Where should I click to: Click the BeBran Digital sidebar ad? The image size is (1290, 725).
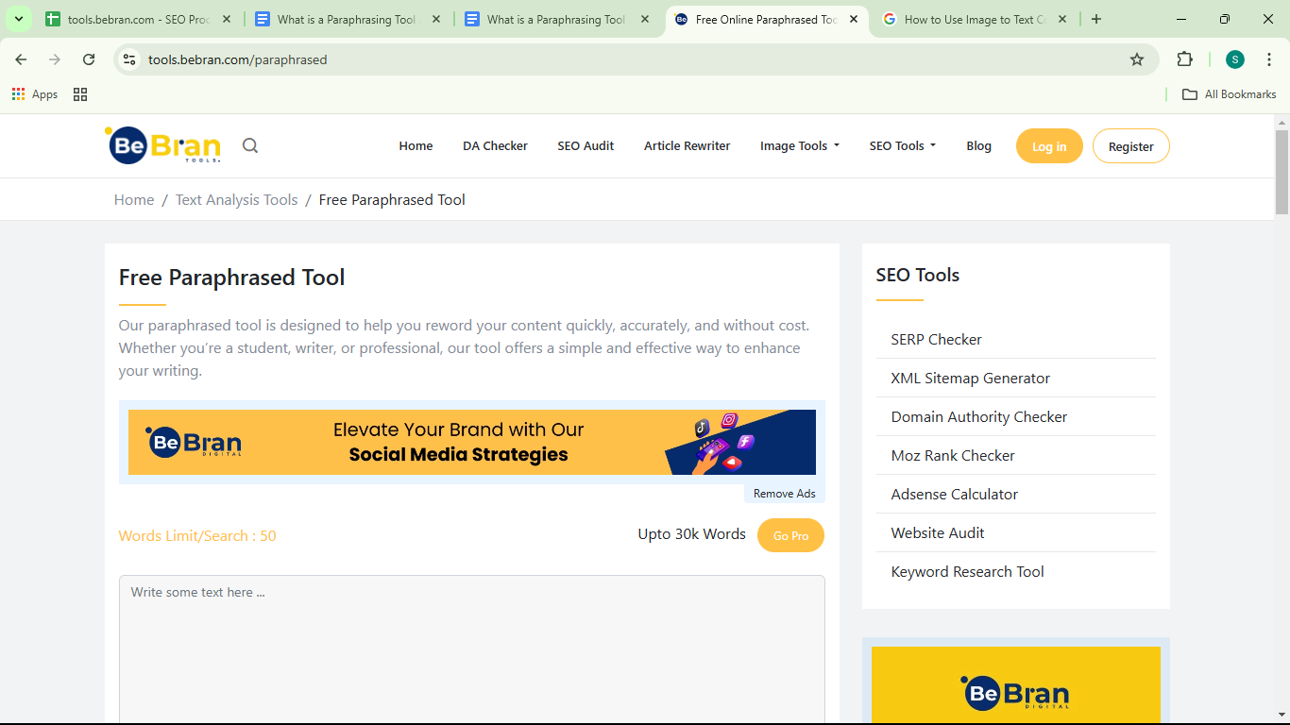(1016, 685)
